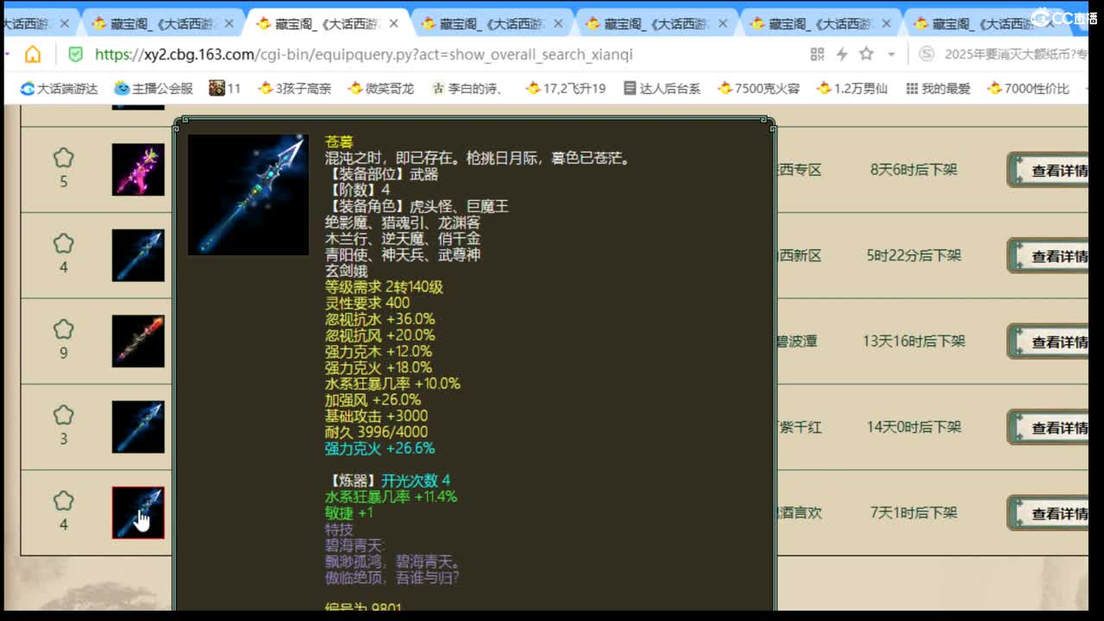Viewport: 1104px width, 621px height.
Task: Open the QR code grid icon
Action: click(x=818, y=54)
